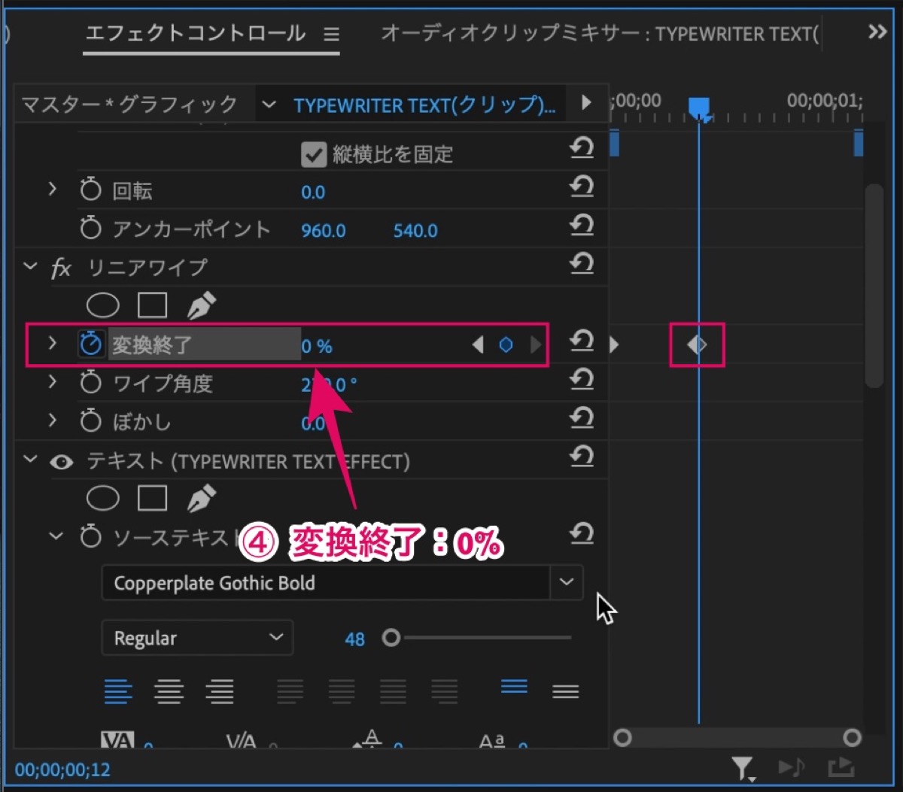Image resolution: width=903 pixels, height=792 pixels.
Task: Select pen mask tool under テキスト layer
Action: click(200, 498)
